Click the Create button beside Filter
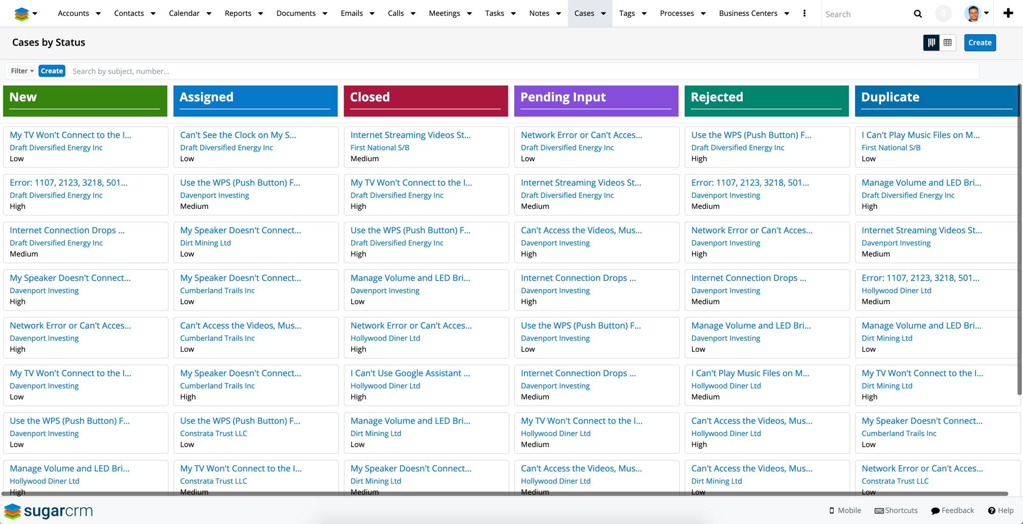Viewport: 1023px width, 524px height. [52, 71]
